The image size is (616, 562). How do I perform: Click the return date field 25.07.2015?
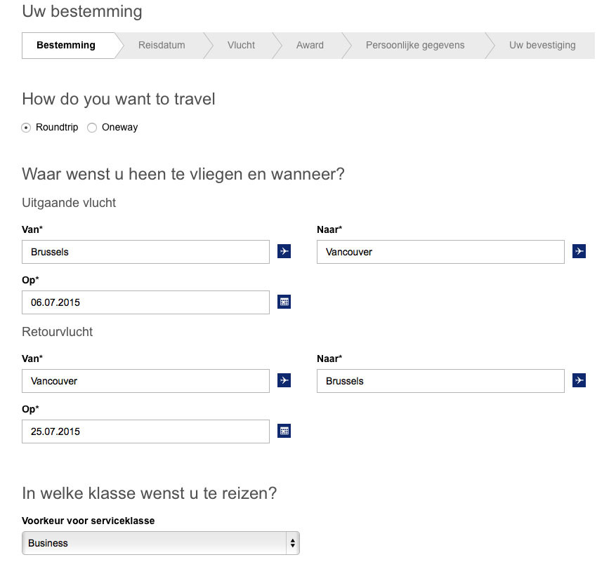tap(145, 431)
